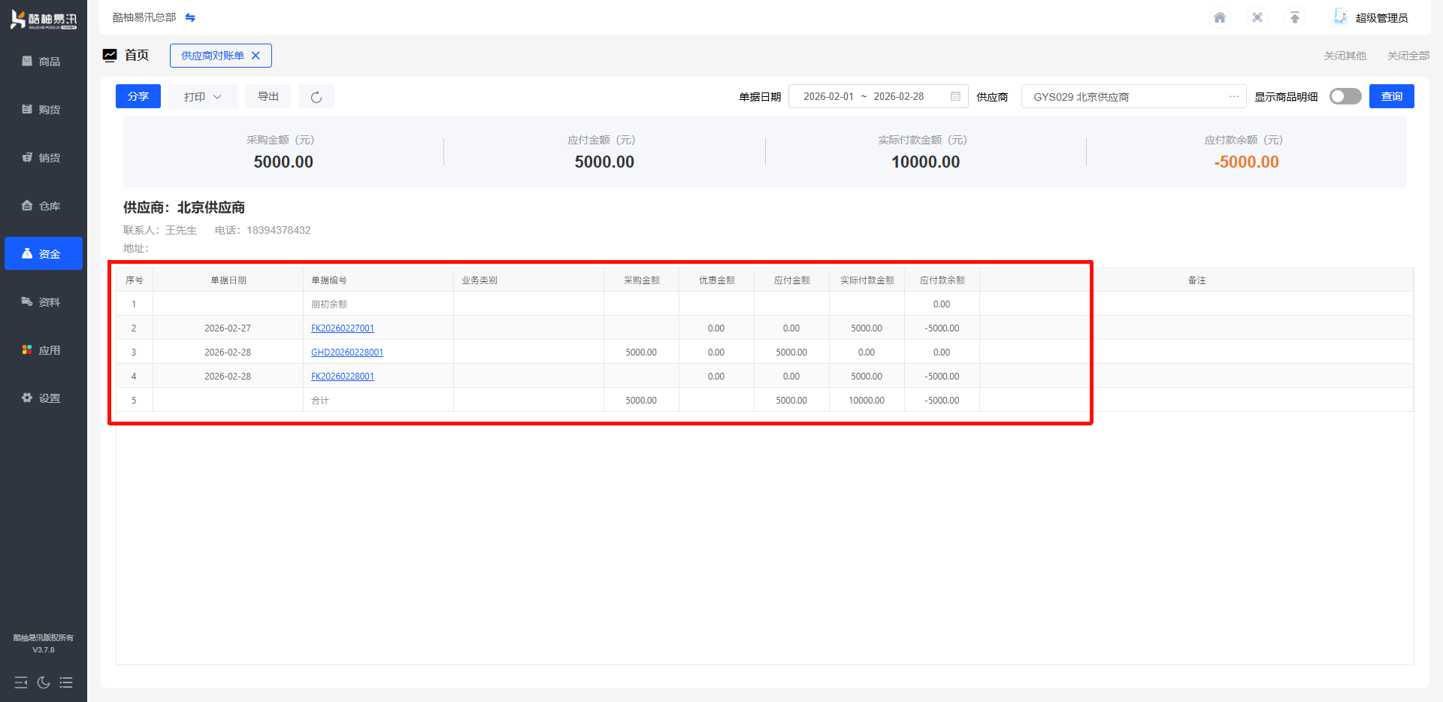Click the list layout icon at sidebar bottom
This screenshot has width=1443, height=702.
click(66, 682)
